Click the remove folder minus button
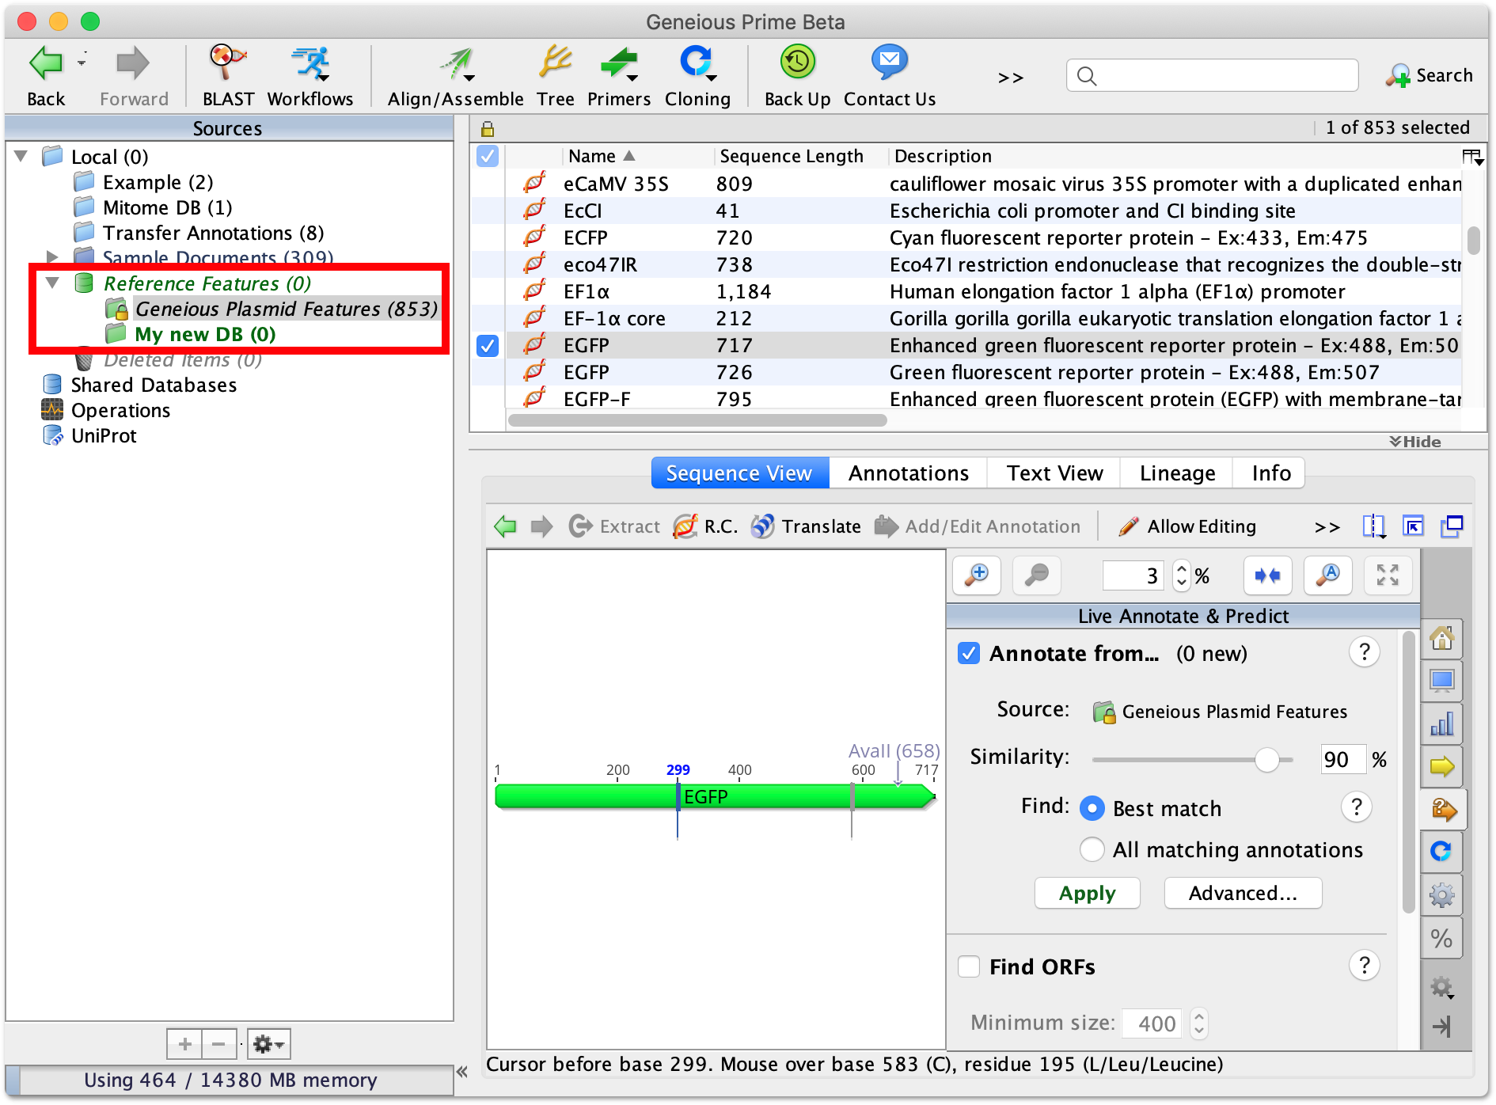Image resolution: width=1496 pixels, height=1105 pixels. point(218,1045)
